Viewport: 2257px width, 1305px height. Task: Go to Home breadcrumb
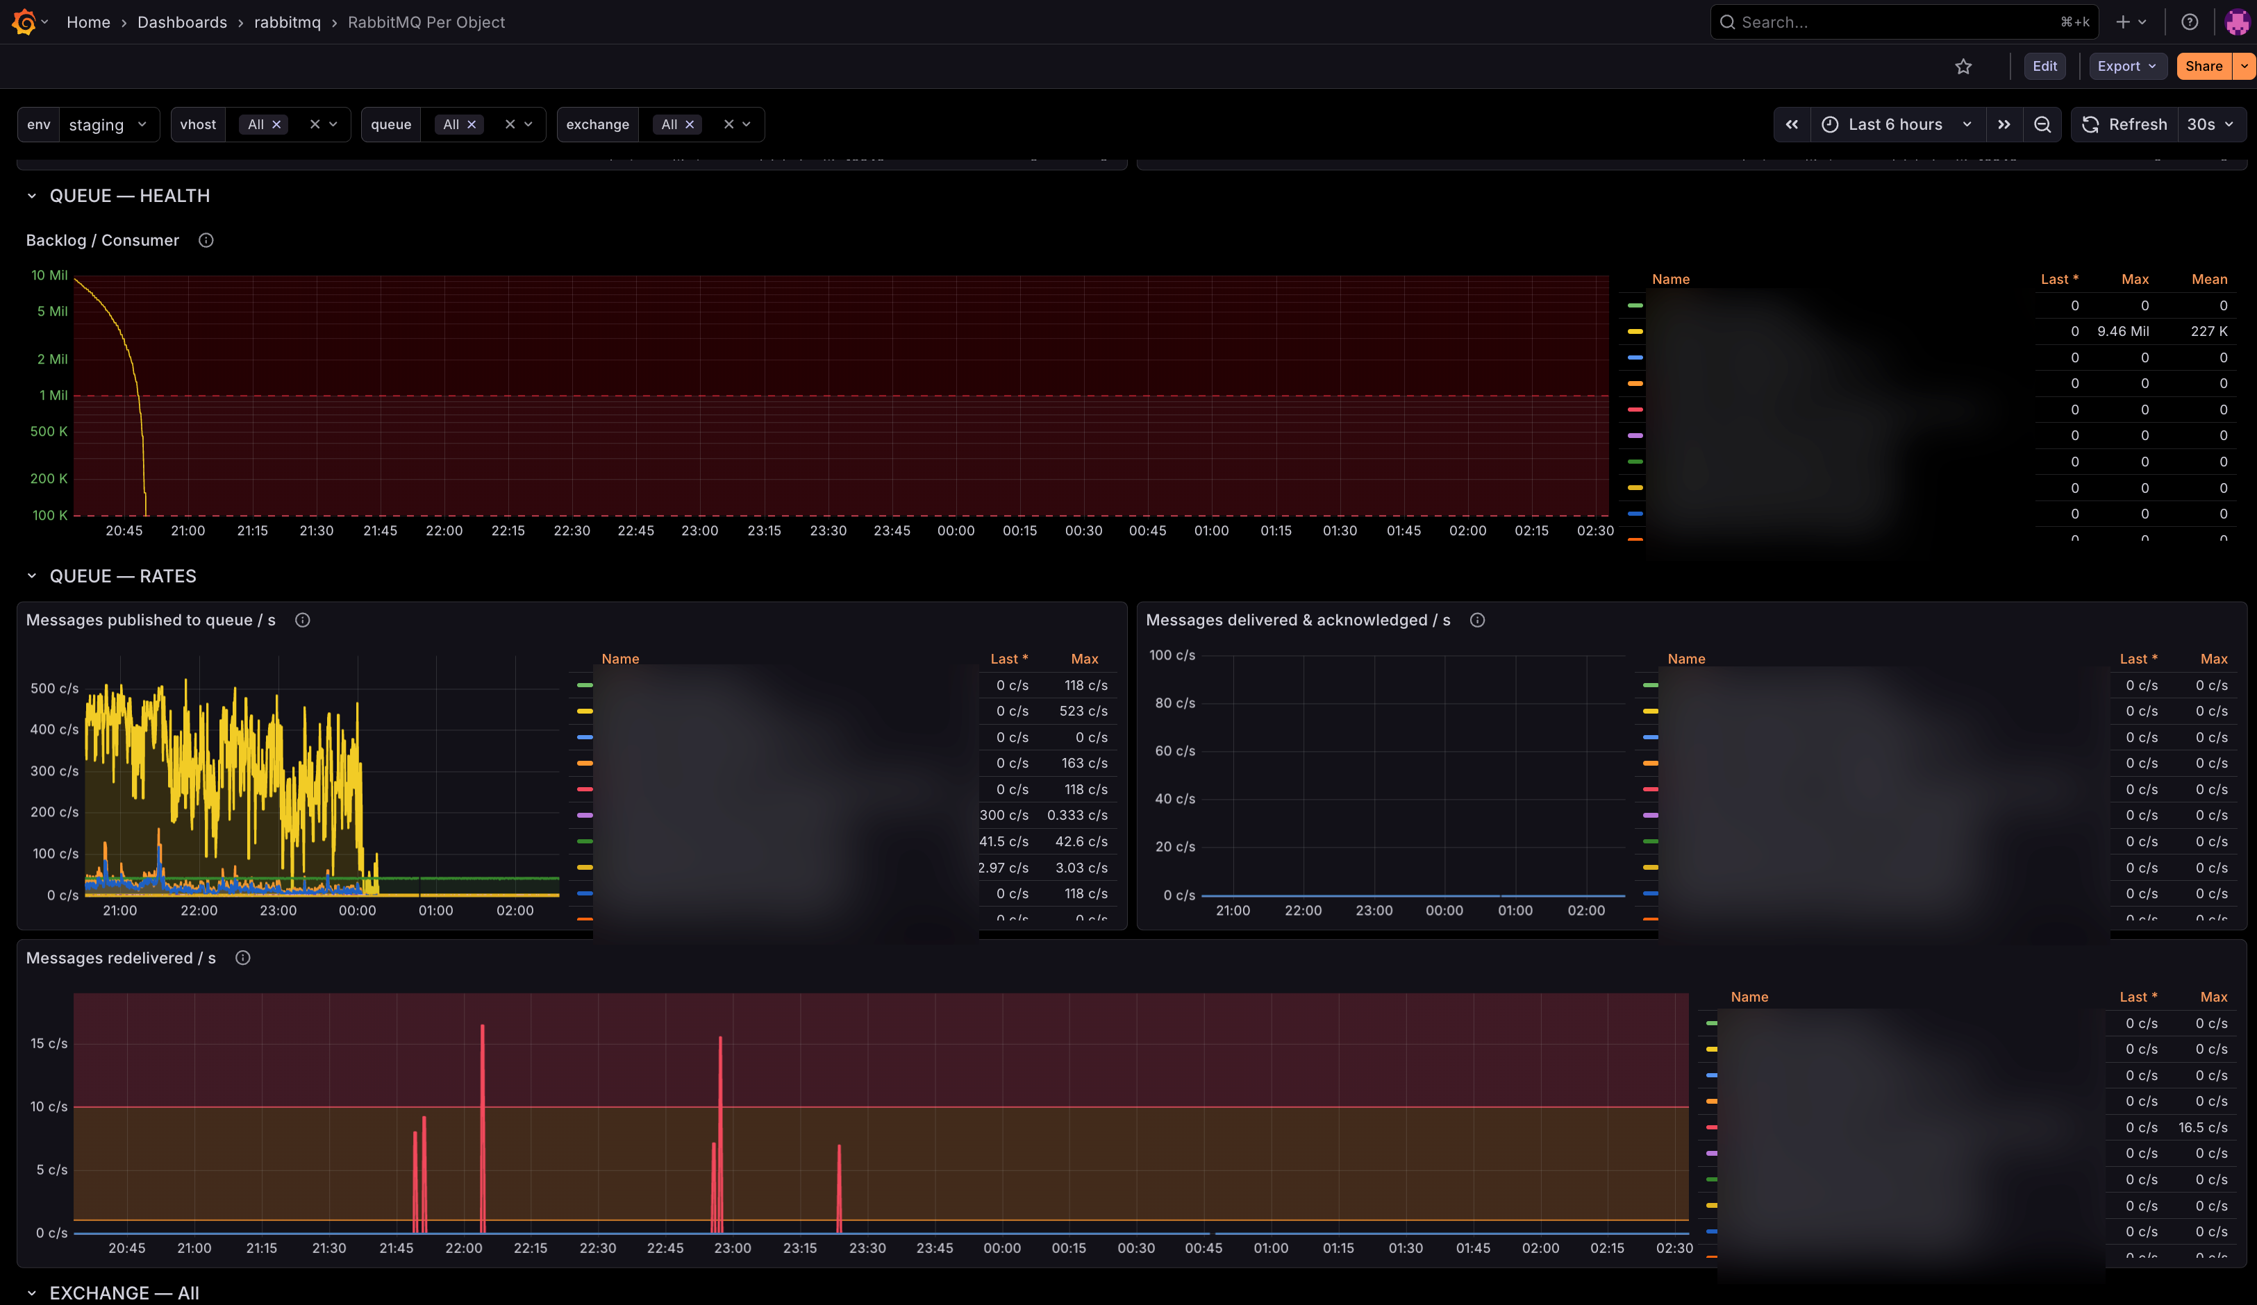click(89, 22)
